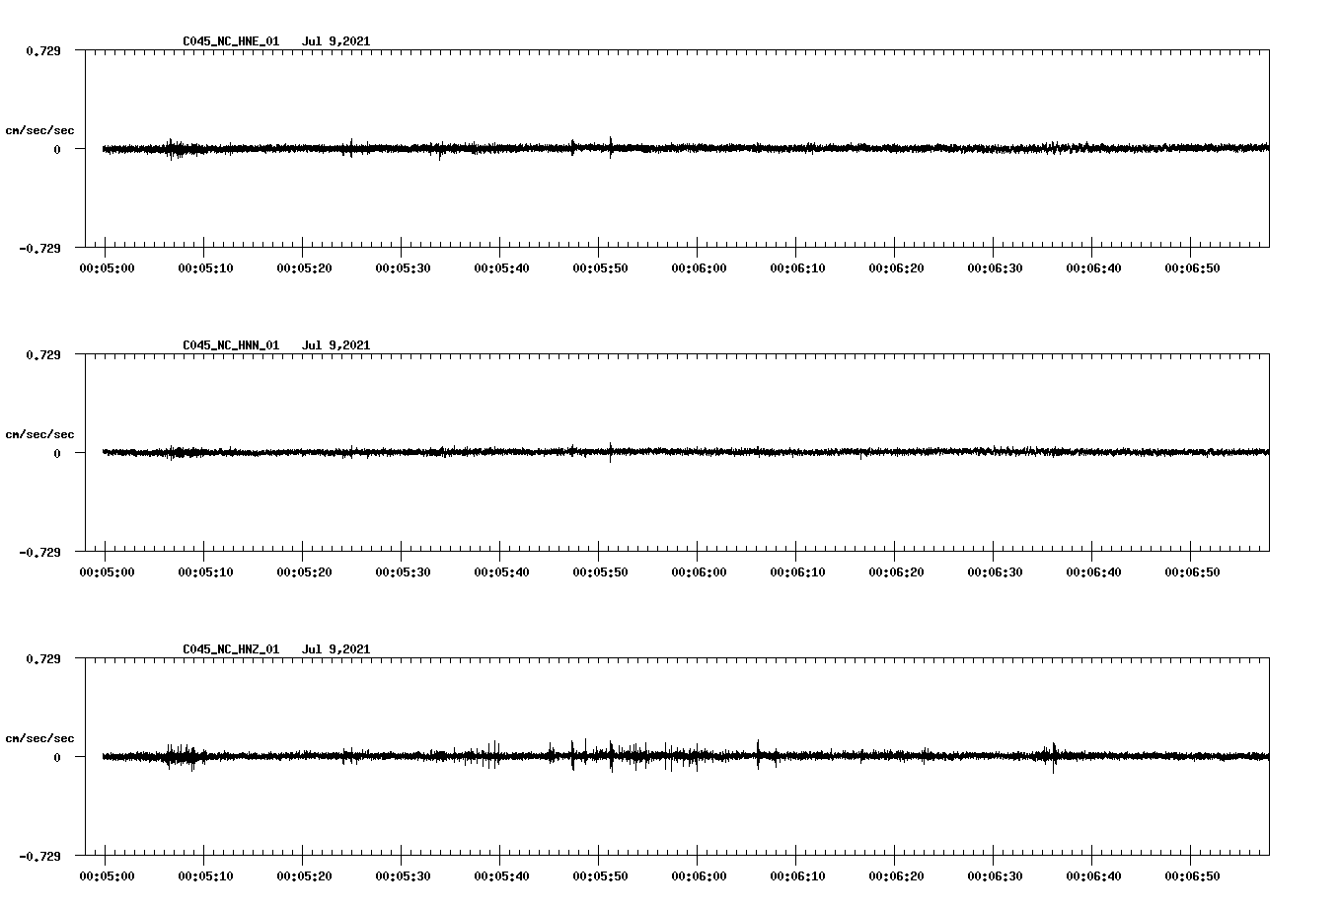Click the seismic spike near 00:05:50 on HNZ
This screenshot has width=1340, height=912.
(612, 755)
